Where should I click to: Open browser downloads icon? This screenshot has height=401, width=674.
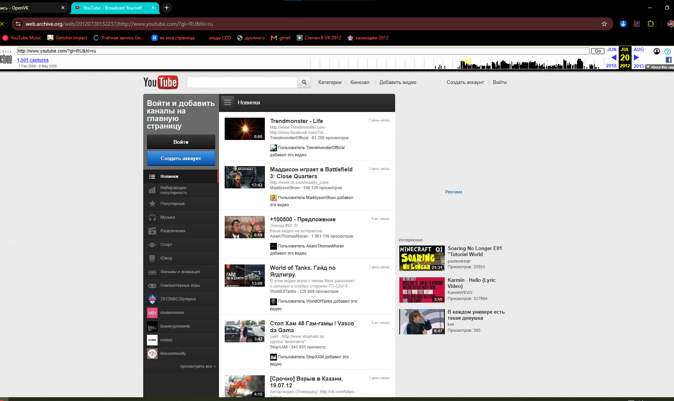point(623,24)
